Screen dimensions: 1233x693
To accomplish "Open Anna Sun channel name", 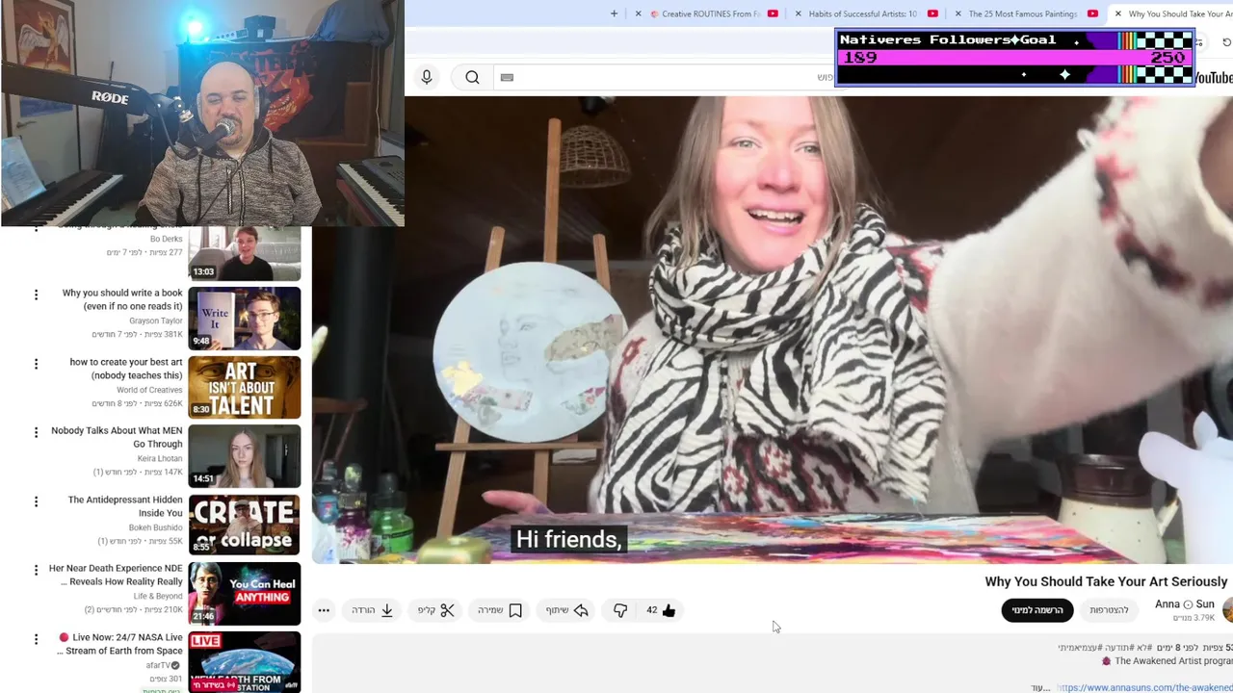I will [1185, 604].
